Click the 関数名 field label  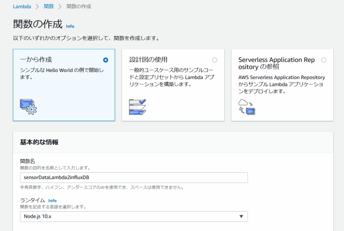click(28, 161)
